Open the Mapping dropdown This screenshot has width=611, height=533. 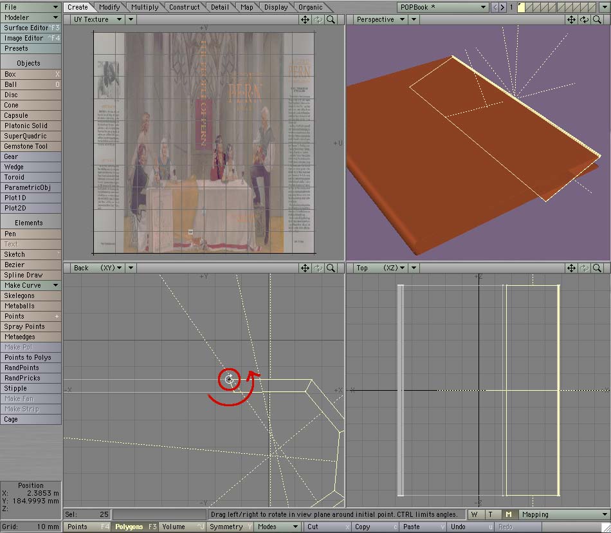click(x=564, y=515)
